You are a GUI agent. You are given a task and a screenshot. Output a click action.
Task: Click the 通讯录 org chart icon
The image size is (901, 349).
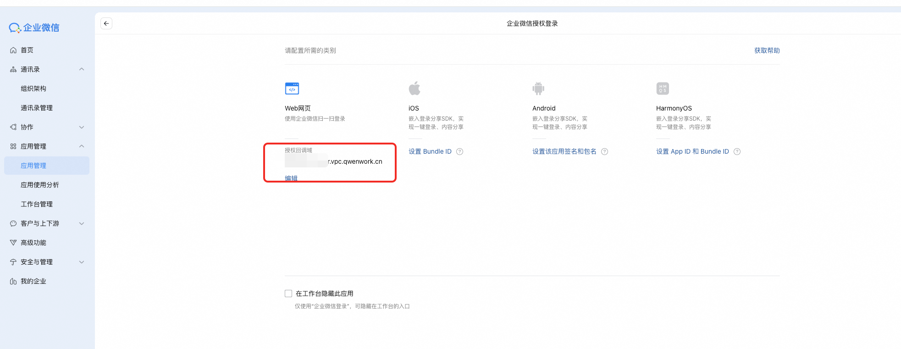tap(13, 70)
